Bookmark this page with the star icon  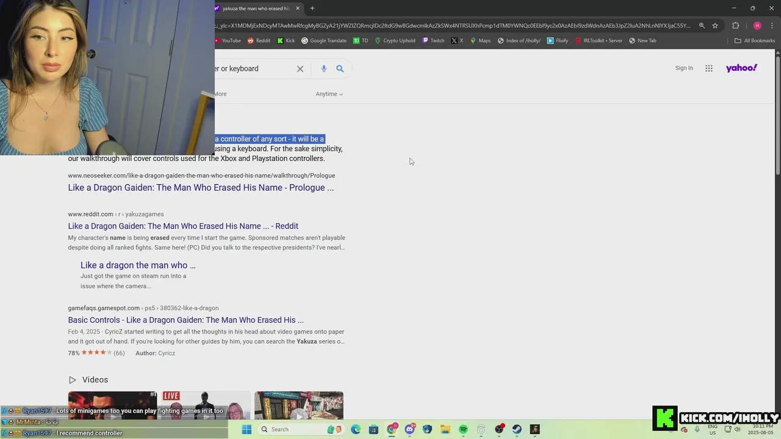pos(715,26)
